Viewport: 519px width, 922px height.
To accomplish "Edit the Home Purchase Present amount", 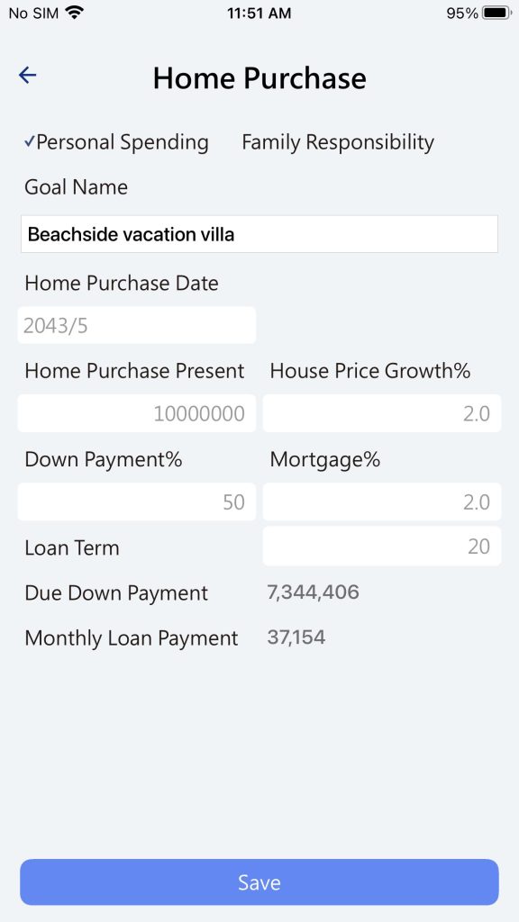I will (x=137, y=413).
